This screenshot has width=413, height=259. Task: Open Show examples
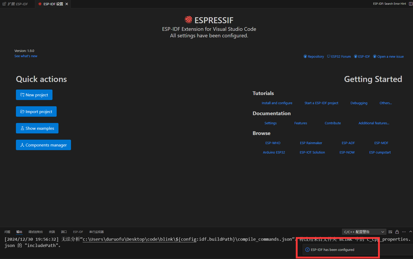tap(37, 128)
